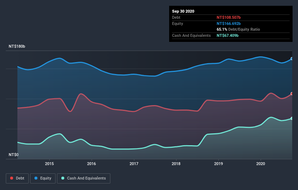Click the red Debt endpoint marker
This screenshot has width=298, height=190.
click(x=292, y=94)
